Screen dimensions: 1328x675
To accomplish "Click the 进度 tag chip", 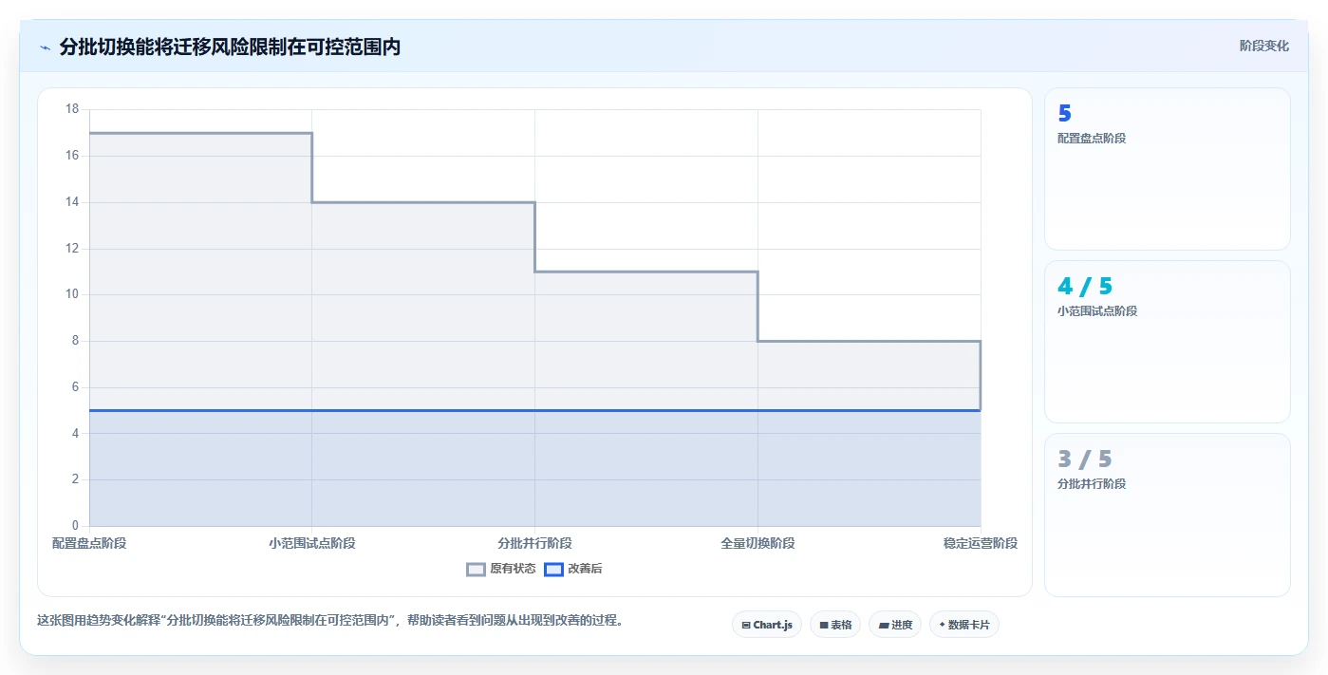I will coord(895,625).
